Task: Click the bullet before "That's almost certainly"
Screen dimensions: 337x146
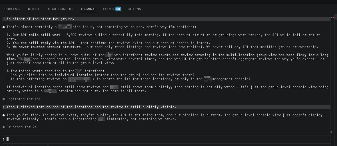Action: click(x=3, y=27)
